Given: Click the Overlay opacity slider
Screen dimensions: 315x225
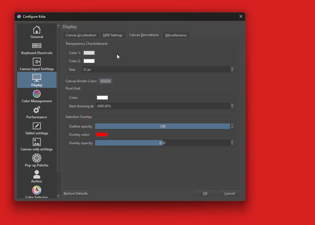Looking at the screenshot, I should click(163, 143).
